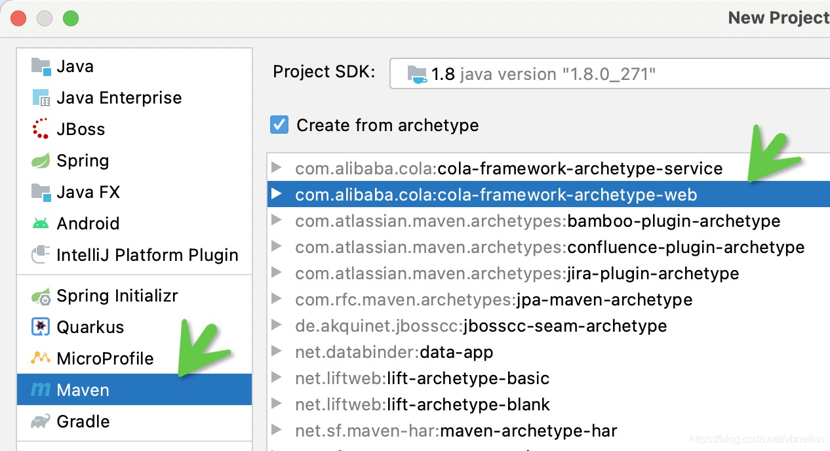Select the red JBoss icon
Screen dimensions: 830x451
coord(41,129)
